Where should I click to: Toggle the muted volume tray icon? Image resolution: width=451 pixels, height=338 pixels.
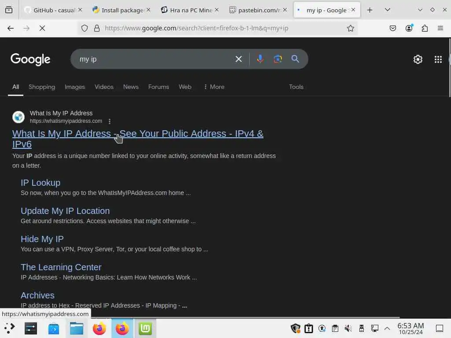click(348, 328)
